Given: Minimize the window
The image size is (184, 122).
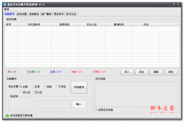Looking at the screenshot, I should 170,5.
